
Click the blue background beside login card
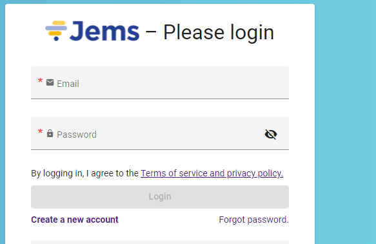point(345,120)
